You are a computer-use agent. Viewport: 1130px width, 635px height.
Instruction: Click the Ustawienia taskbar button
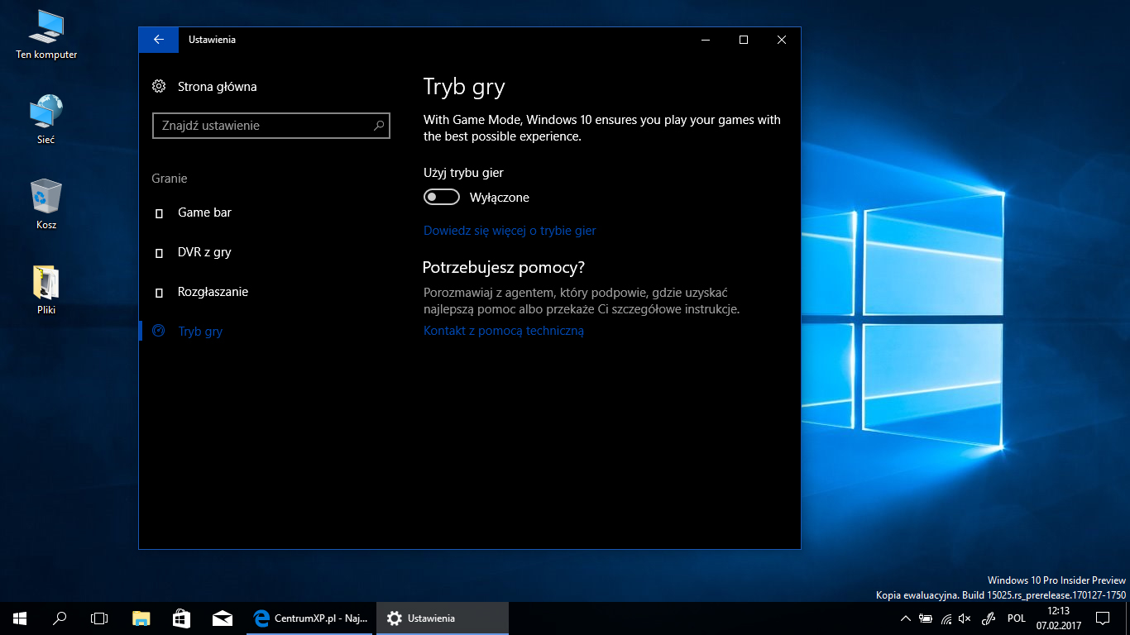point(443,618)
